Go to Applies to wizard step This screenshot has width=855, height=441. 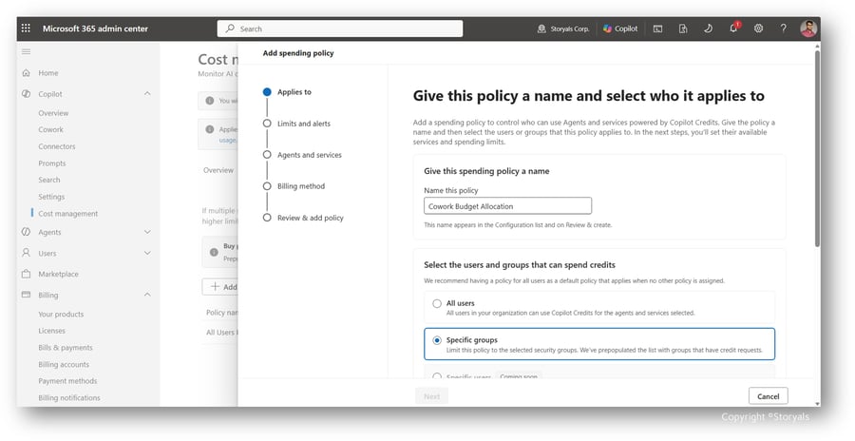point(287,92)
